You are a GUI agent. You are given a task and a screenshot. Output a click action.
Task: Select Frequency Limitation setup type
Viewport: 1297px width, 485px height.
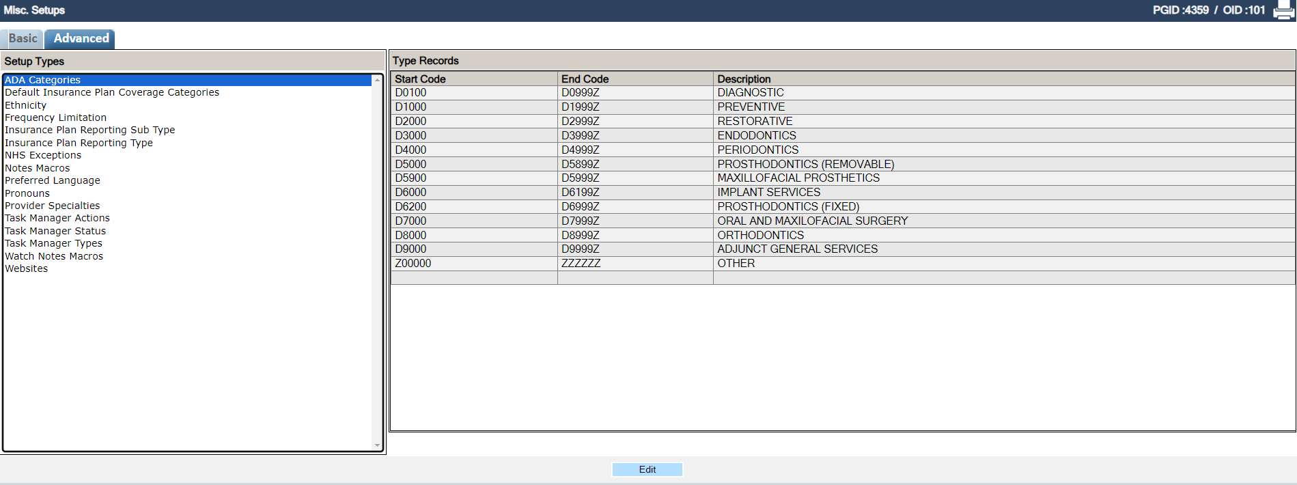pos(56,117)
